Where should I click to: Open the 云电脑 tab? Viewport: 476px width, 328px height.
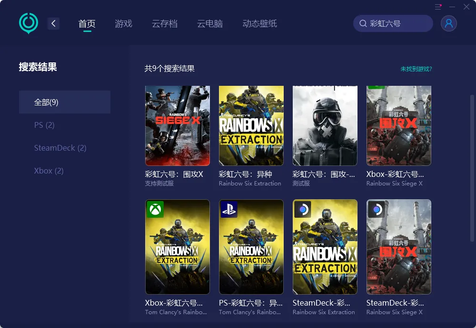[210, 23]
